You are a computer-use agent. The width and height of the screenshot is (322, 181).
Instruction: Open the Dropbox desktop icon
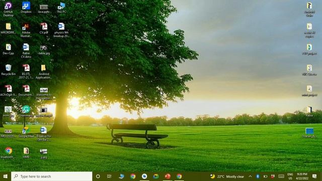[26, 8]
